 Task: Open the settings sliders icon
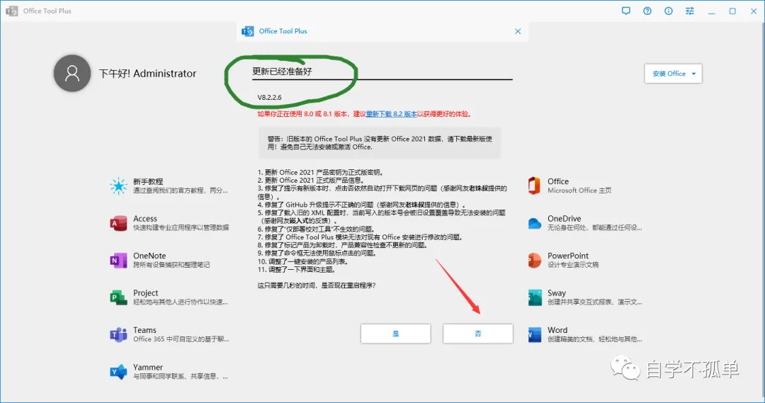(x=689, y=11)
